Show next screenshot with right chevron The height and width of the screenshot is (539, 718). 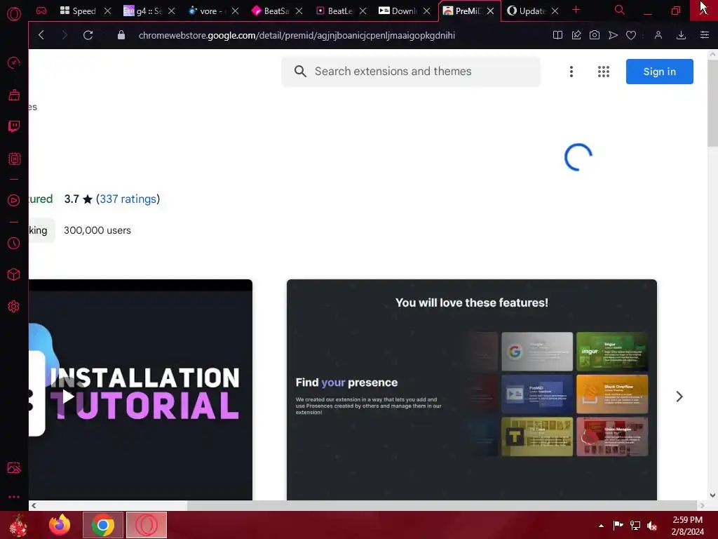pos(679,397)
